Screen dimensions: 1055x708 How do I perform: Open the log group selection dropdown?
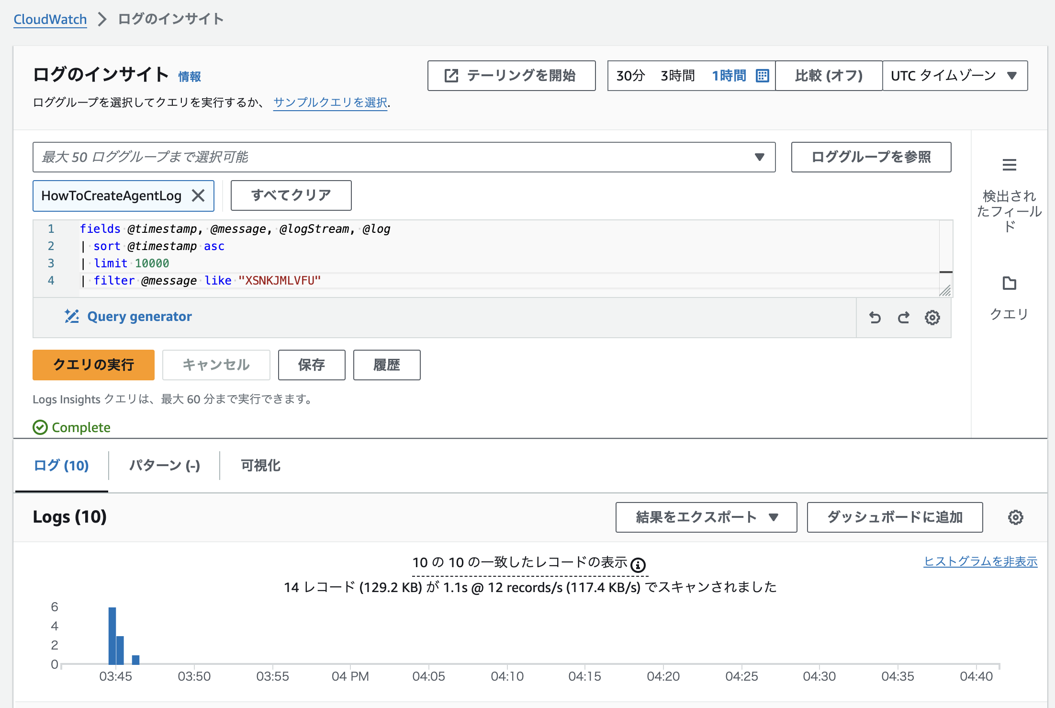pos(404,157)
